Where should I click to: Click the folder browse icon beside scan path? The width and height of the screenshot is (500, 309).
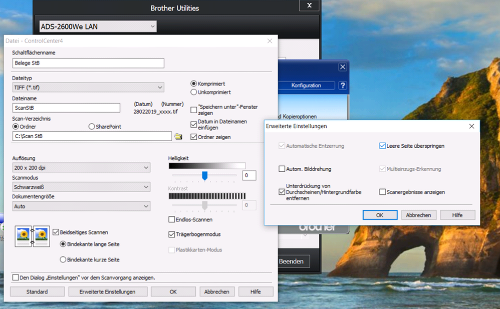(178, 137)
